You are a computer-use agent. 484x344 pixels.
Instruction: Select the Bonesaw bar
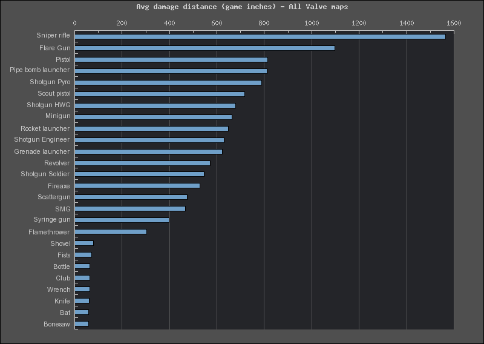tap(82, 324)
